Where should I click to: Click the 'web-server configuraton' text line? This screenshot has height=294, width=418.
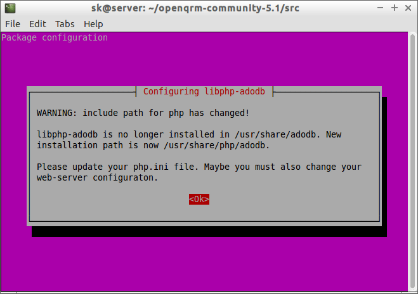coord(97,177)
